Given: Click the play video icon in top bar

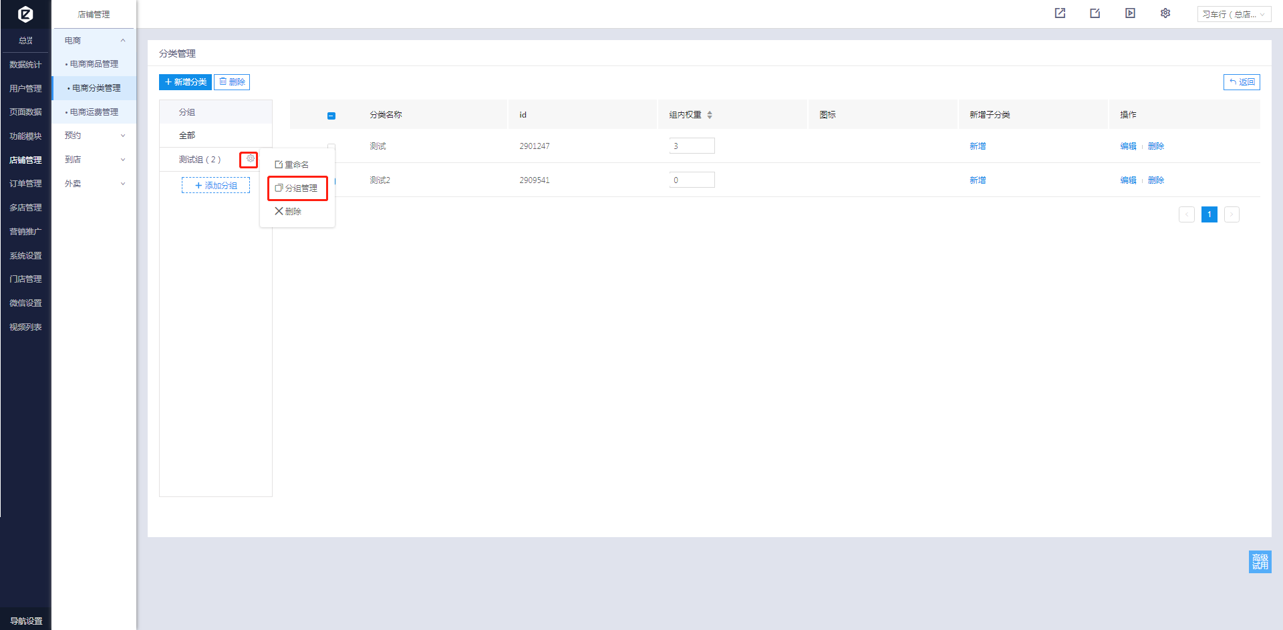Looking at the screenshot, I should pos(1130,13).
